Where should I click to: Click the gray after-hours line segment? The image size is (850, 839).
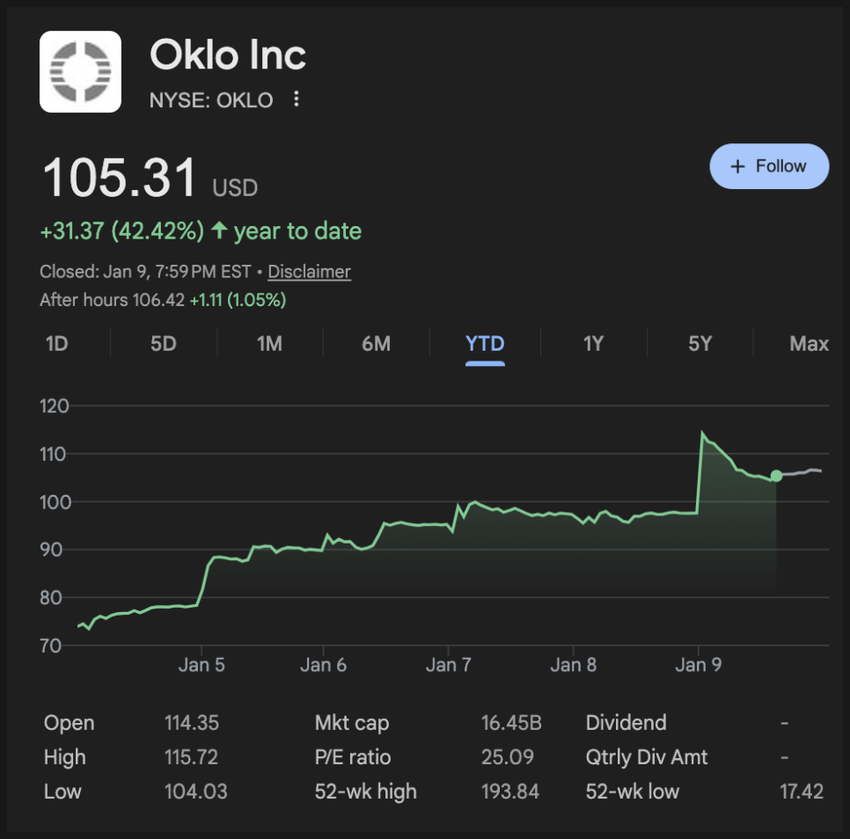(x=802, y=472)
